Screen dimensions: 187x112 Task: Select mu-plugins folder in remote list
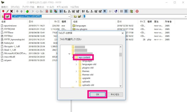(82, 29)
